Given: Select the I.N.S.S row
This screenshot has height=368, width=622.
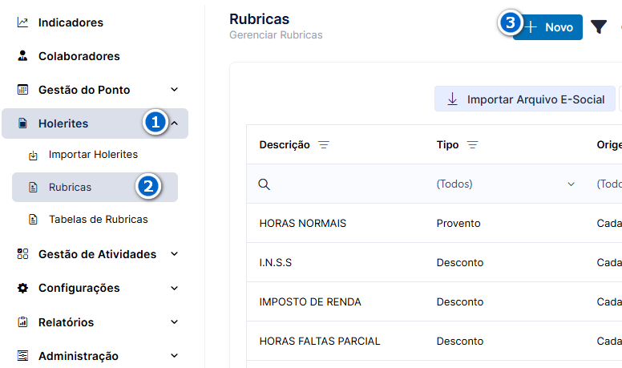Looking at the screenshot, I should (434, 262).
